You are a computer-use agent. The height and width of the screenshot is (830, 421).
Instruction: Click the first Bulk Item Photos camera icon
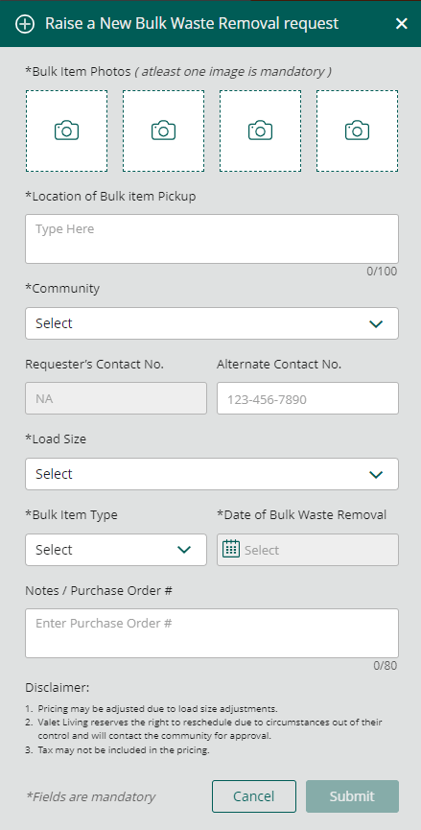click(x=66, y=130)
